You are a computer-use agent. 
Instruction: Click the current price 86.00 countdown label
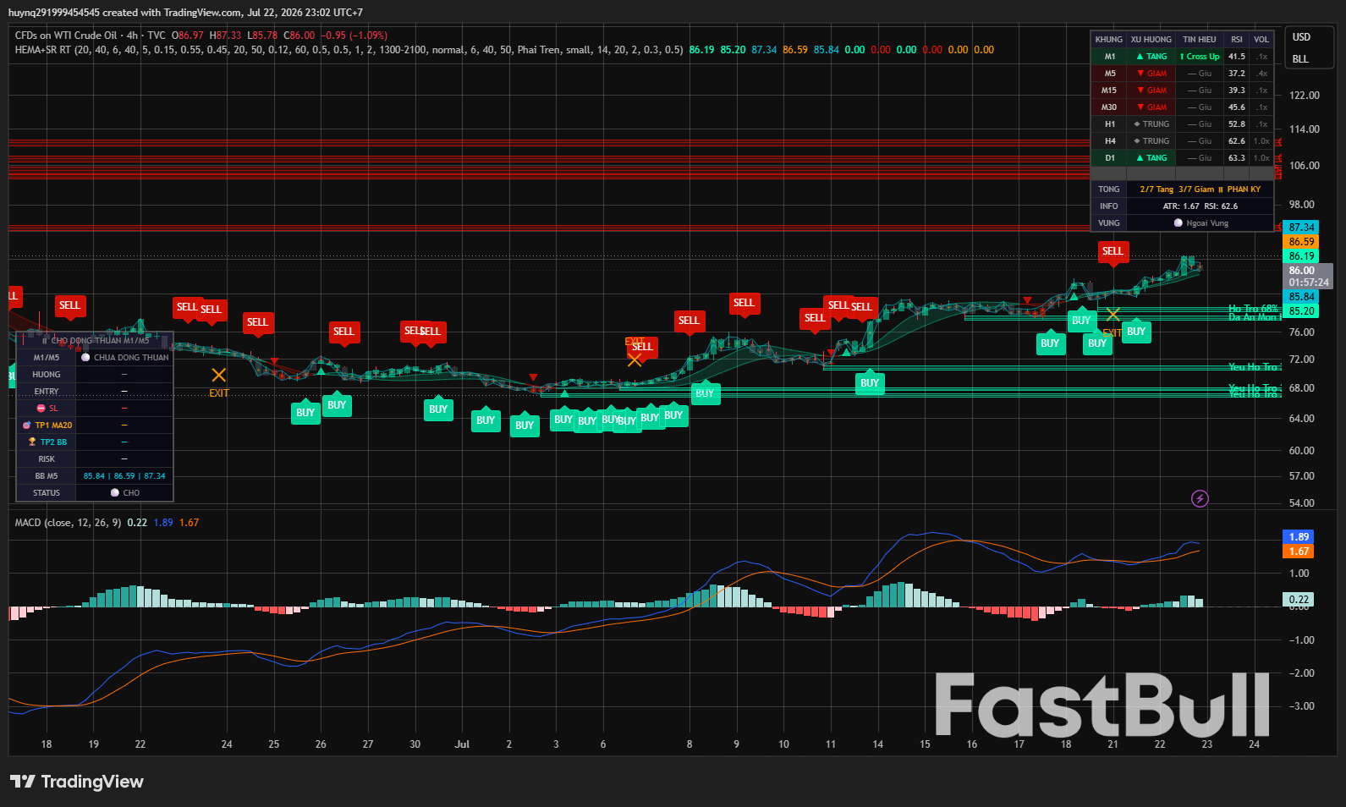(1308, 277)
